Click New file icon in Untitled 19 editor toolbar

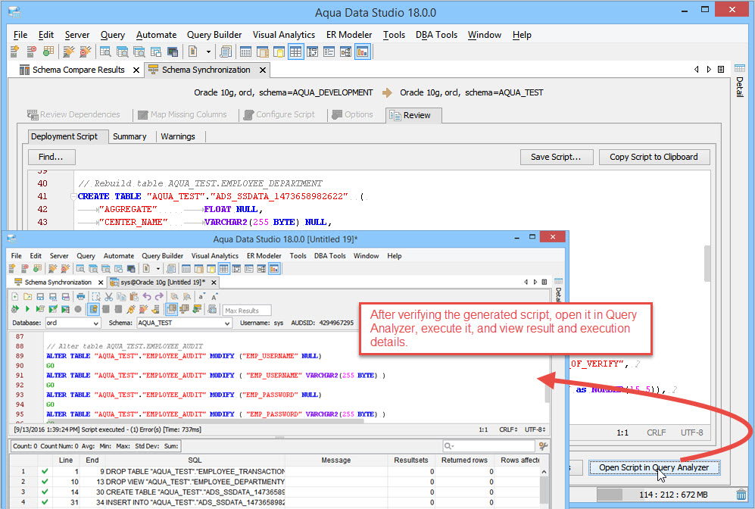[x=15, y=297]
